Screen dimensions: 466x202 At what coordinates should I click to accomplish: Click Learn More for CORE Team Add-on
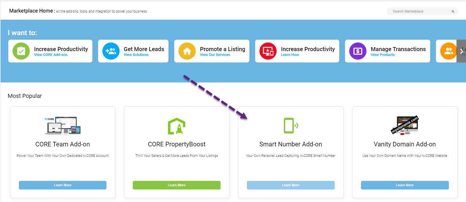point(63,185)
